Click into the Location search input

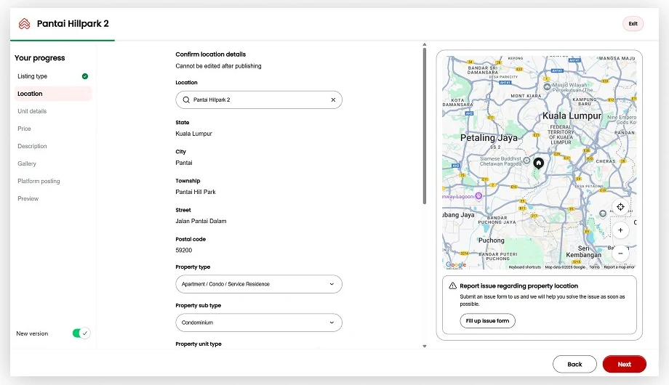click(259, 100)
